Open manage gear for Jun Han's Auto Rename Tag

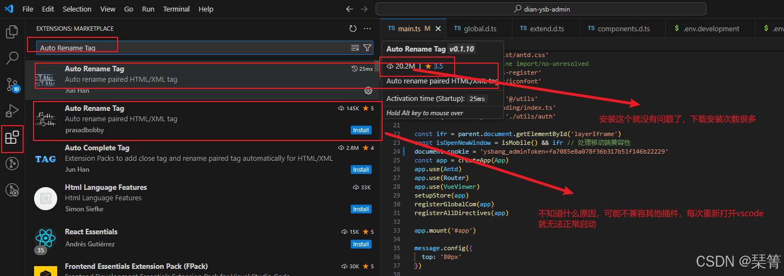368,91
